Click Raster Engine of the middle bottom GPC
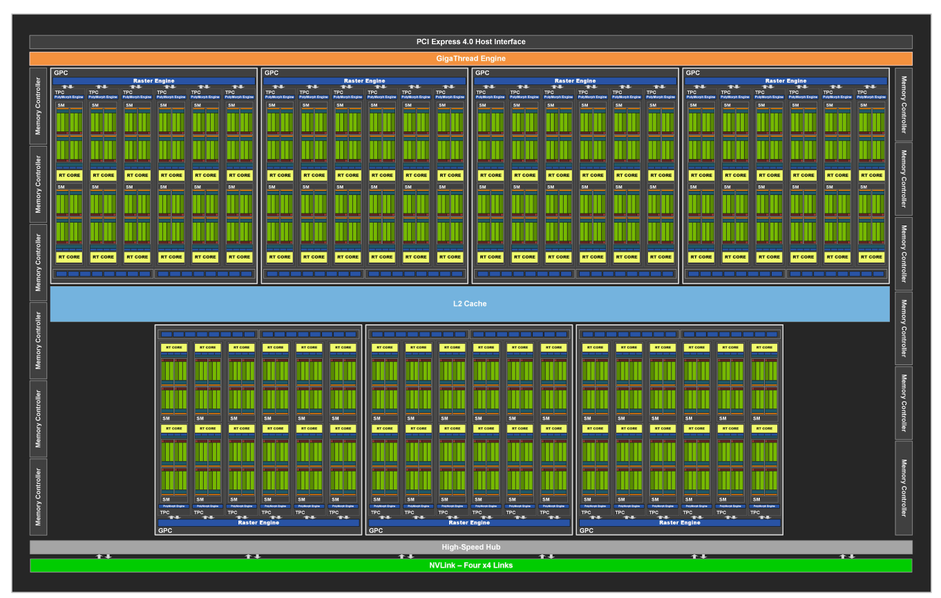 (x=469, y=523)
